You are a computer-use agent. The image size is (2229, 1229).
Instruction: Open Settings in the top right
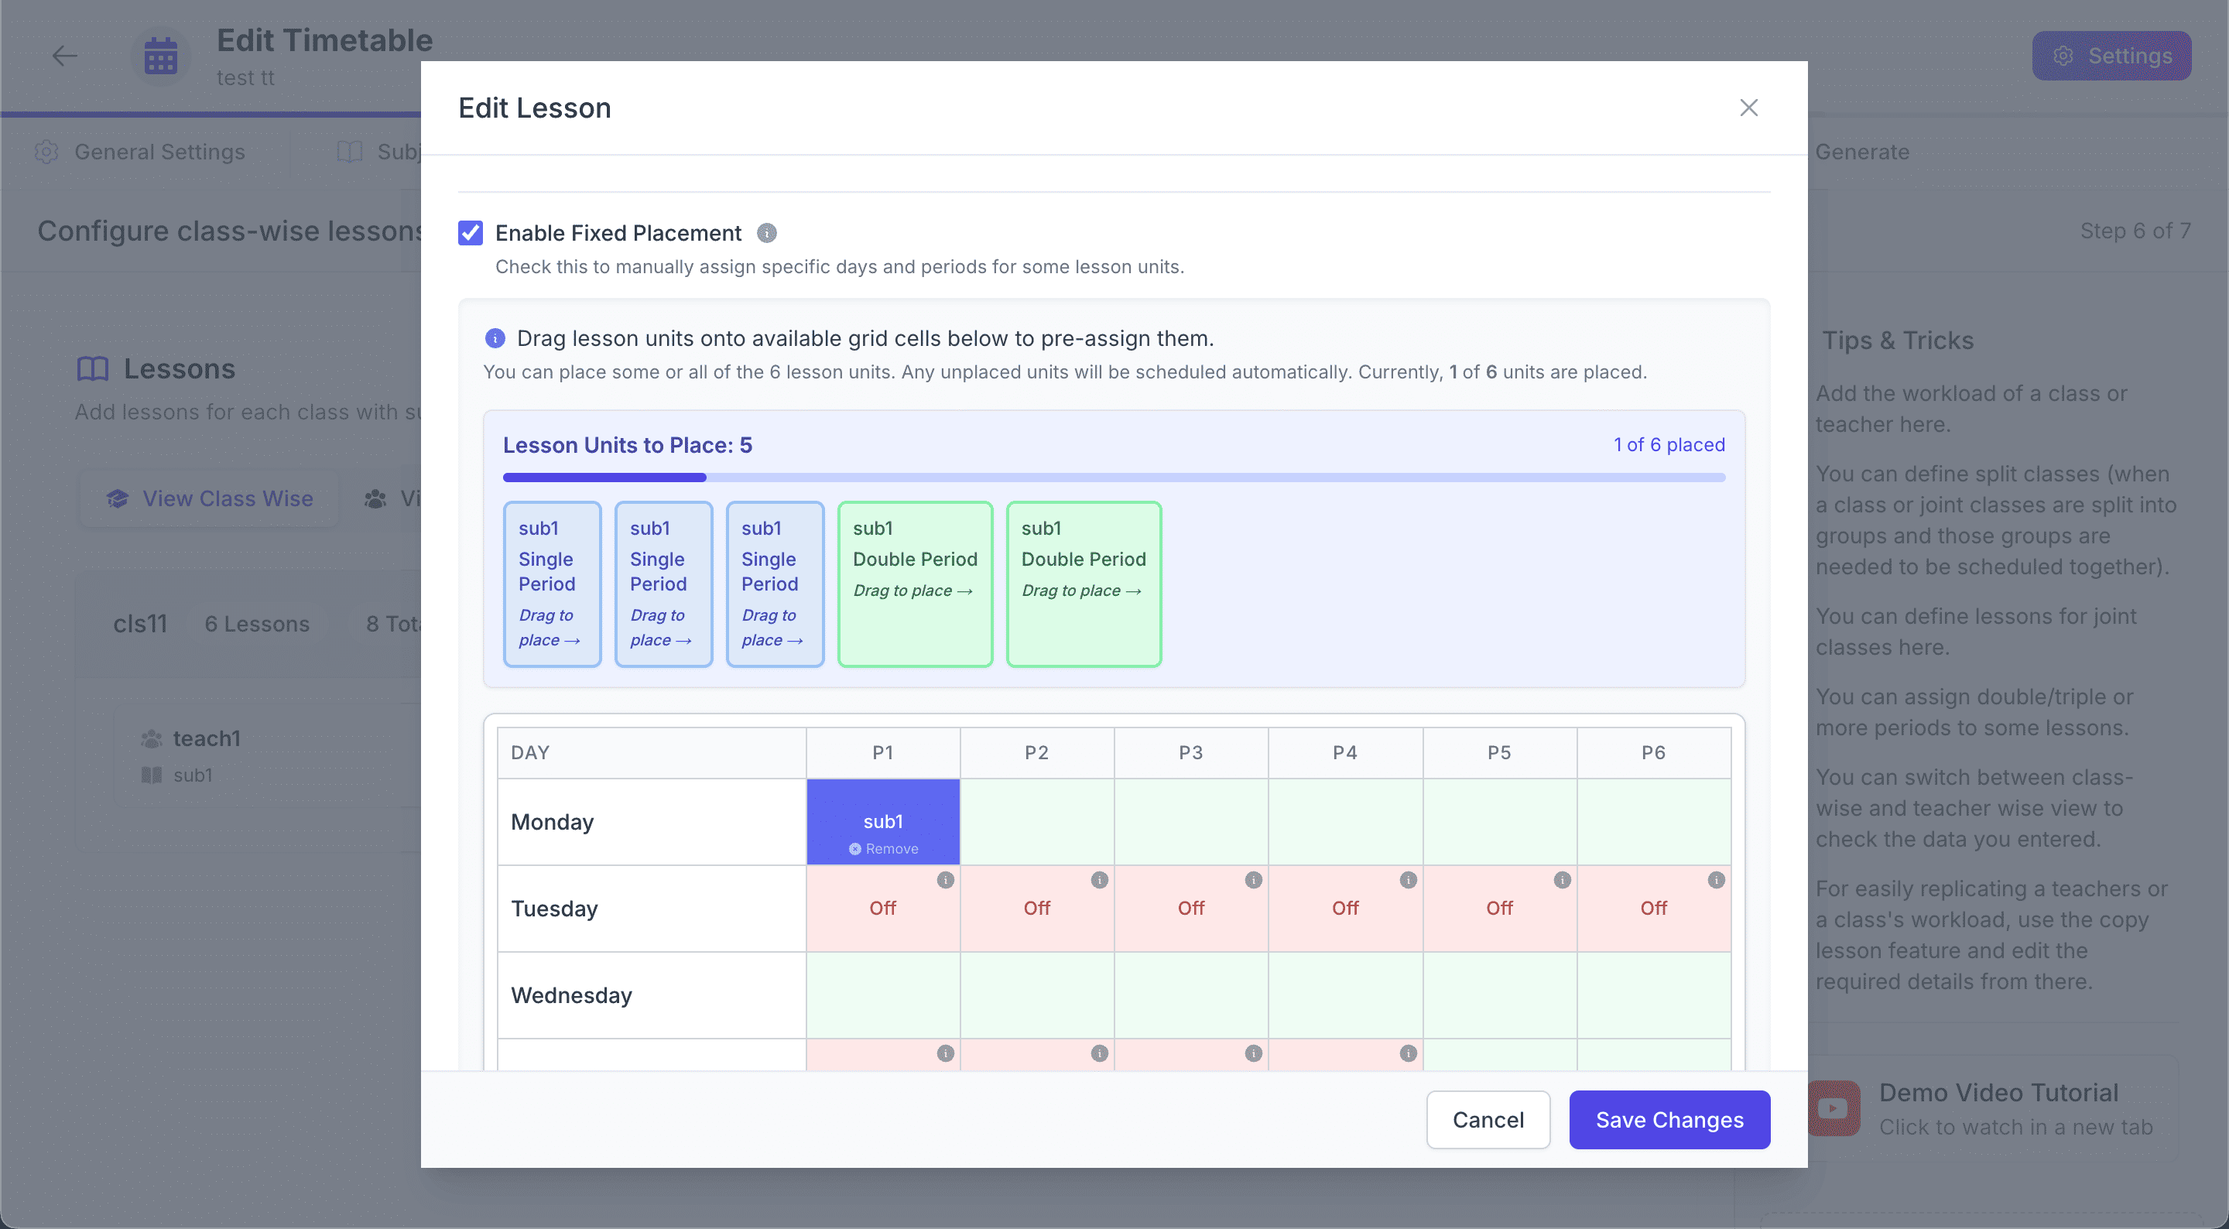coord(2111,56)
